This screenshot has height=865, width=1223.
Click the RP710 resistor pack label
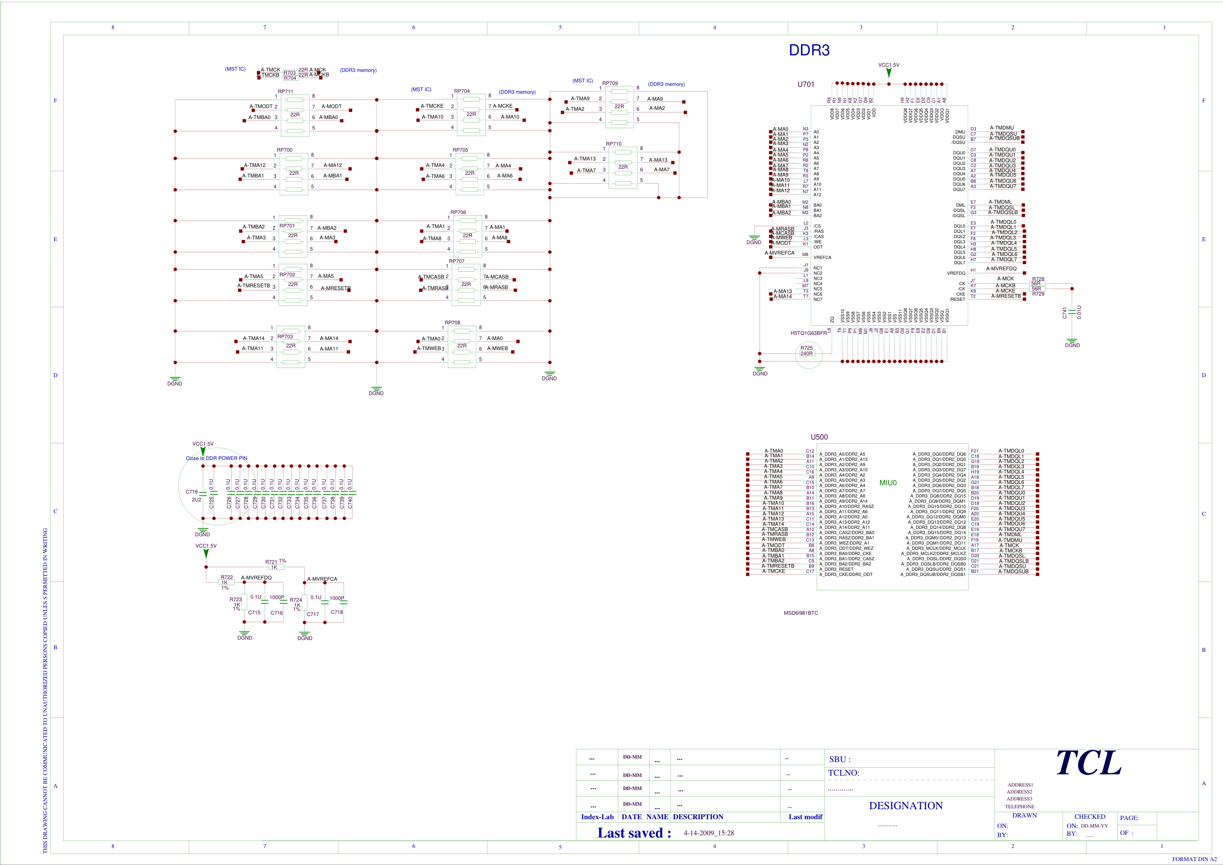pyautogui.click(x=613, y=144)
